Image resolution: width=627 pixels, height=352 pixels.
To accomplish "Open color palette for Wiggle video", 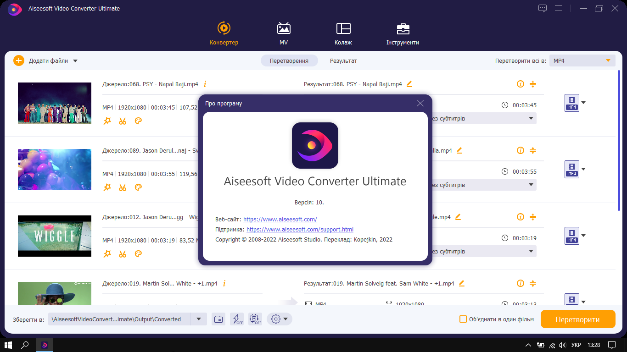I will 138,253.
